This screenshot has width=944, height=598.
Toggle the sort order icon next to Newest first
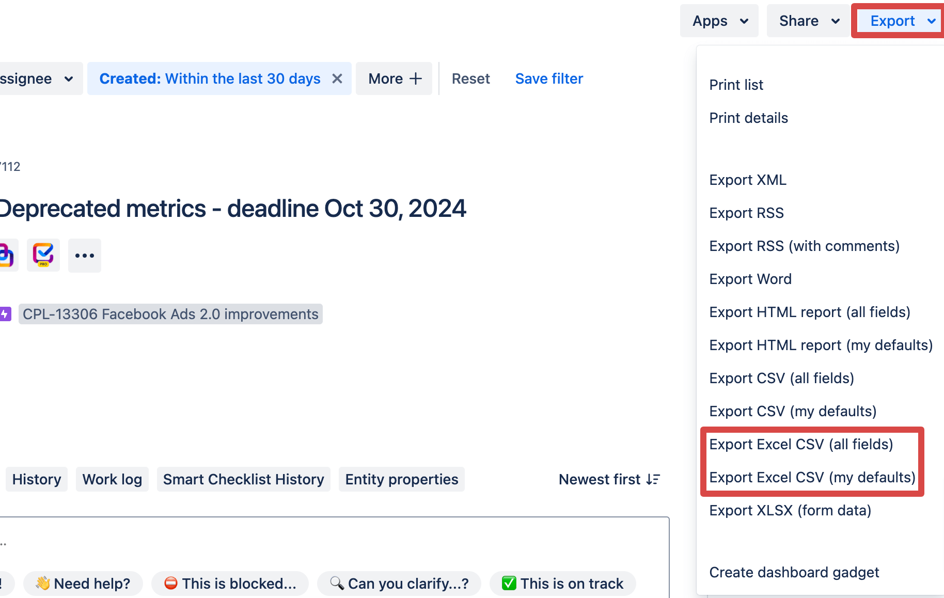(x=652, y=479)
